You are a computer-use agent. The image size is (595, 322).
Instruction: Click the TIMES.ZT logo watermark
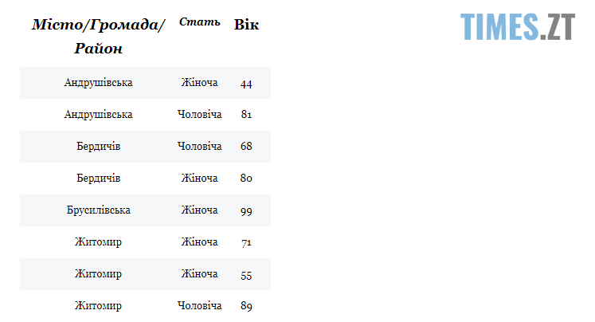point(517,26)
